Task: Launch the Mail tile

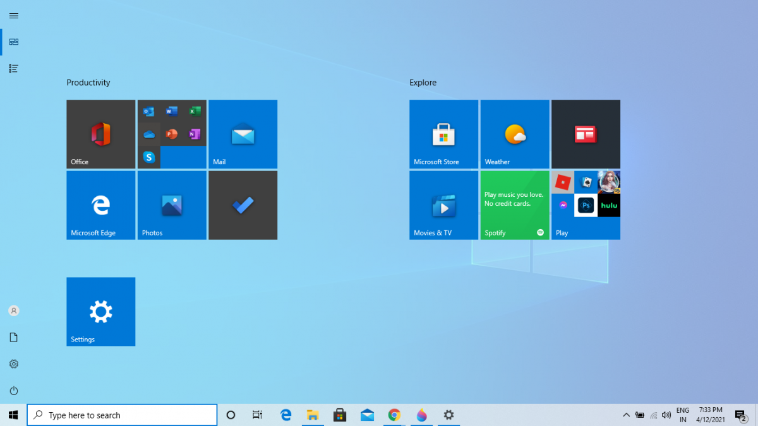Action: (243, 134)
